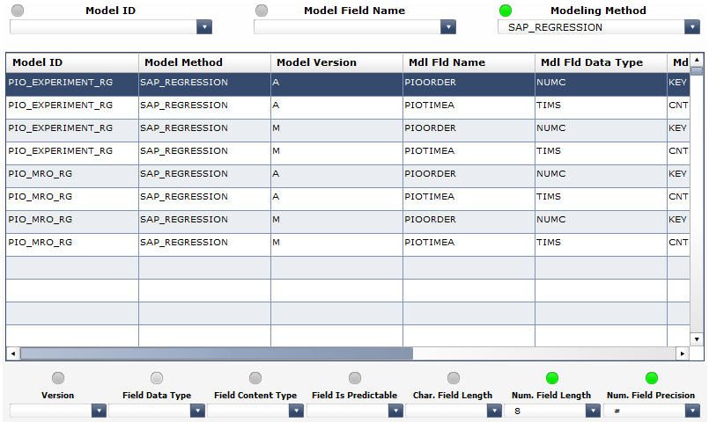Image resolution: width=709 pixels, height=422 pixels.
Task: Open the Field Content Type dropdown arrow
Action: coord(296,411)
